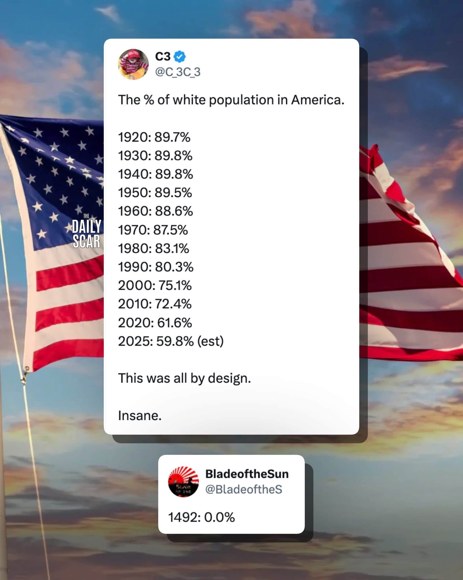
Task: Open the BladeoftheSun profile avatar
Action: click(x=183, y=482)
